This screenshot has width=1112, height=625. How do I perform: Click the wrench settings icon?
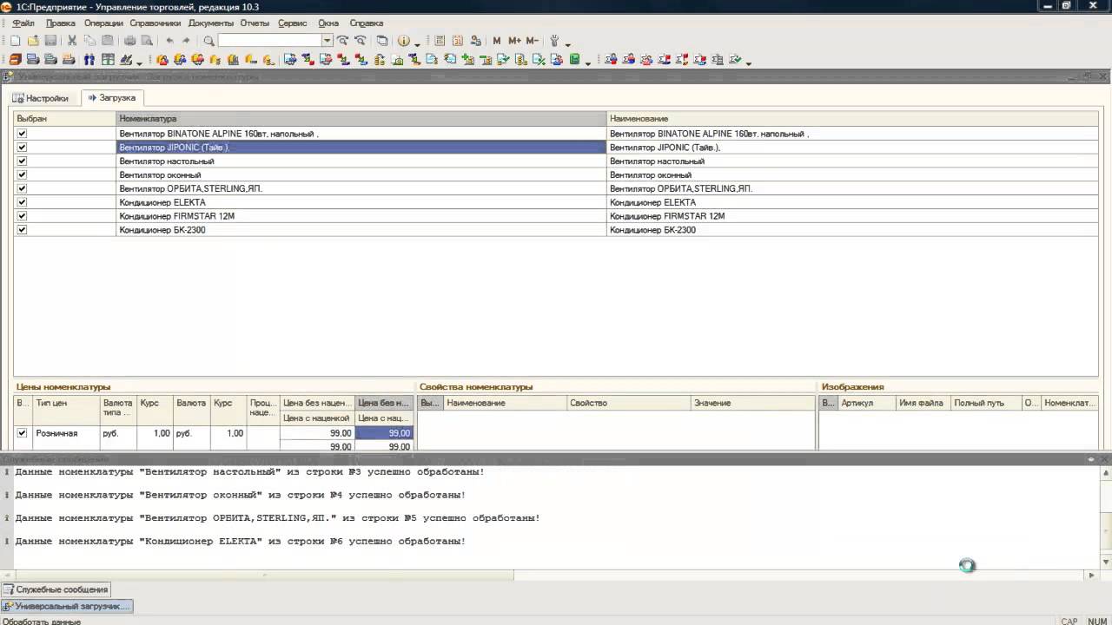[554, 41]
